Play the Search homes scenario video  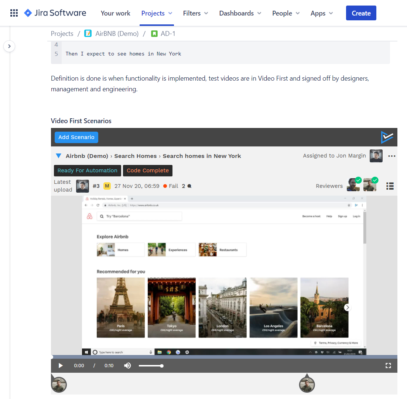coord(60,365)
